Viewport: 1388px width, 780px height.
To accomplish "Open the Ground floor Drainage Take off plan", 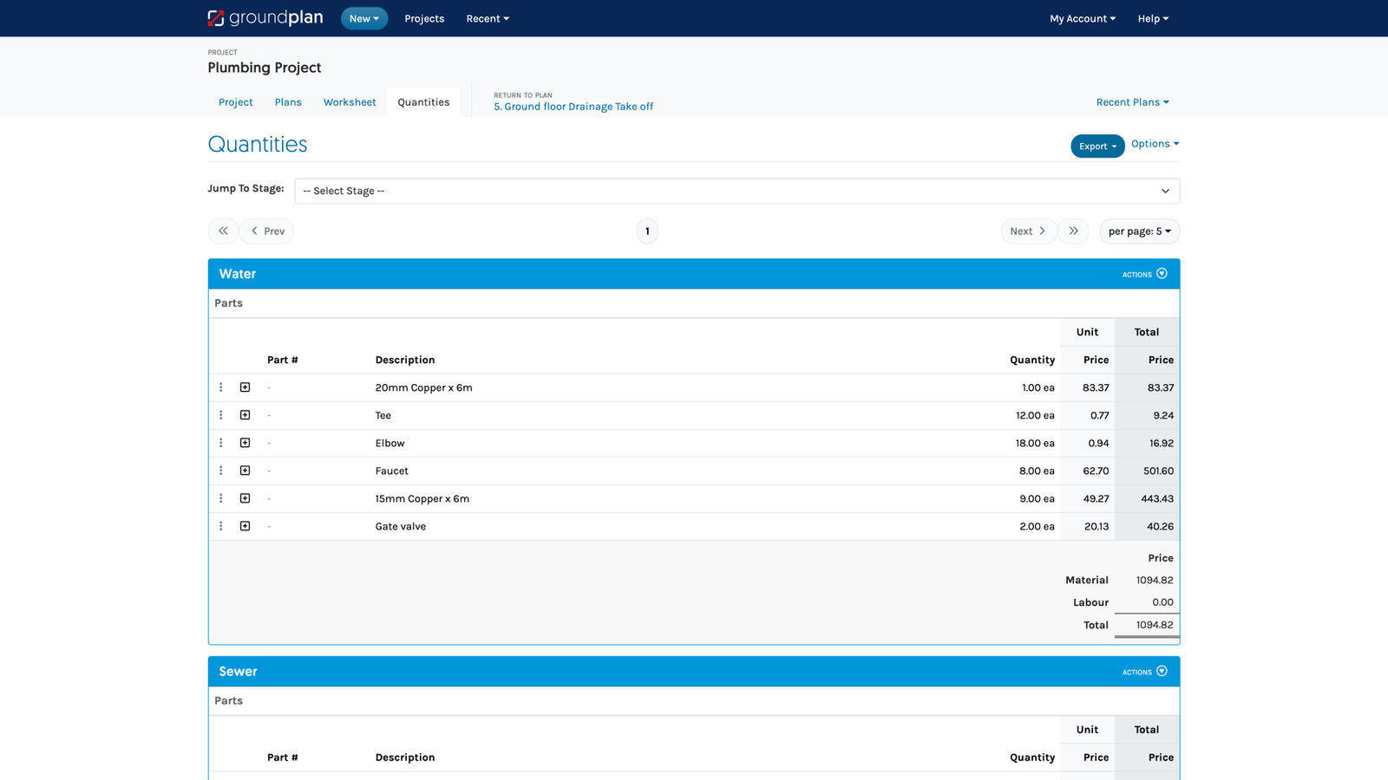I will (x=573, y=106).
